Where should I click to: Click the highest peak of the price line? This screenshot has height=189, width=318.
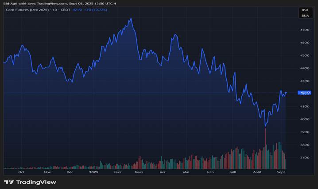click(x=131, y=19)
